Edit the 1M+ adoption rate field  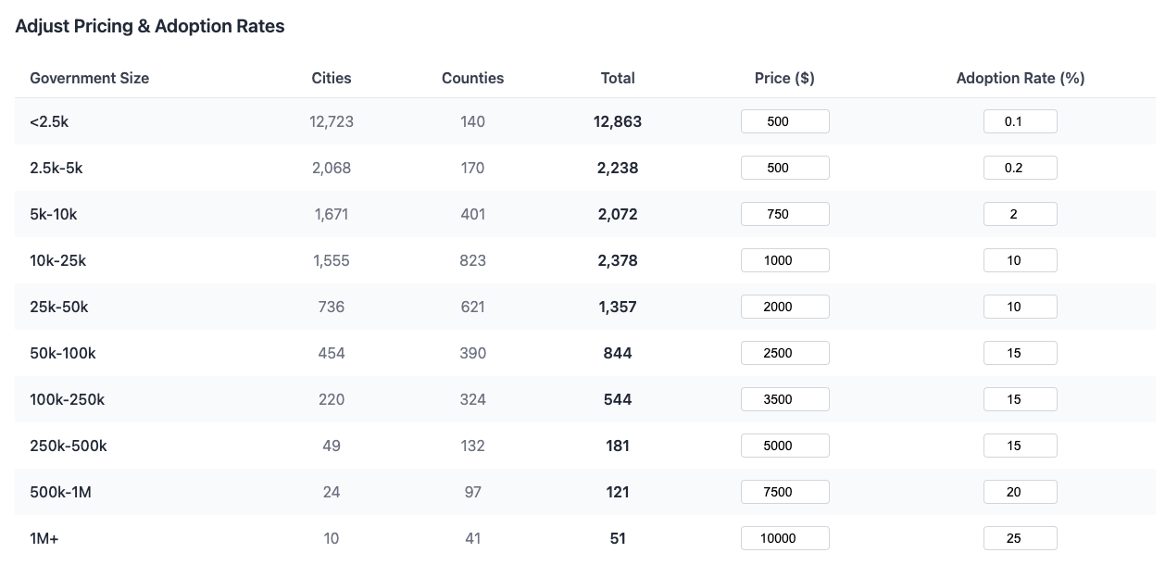(1020, 538)
